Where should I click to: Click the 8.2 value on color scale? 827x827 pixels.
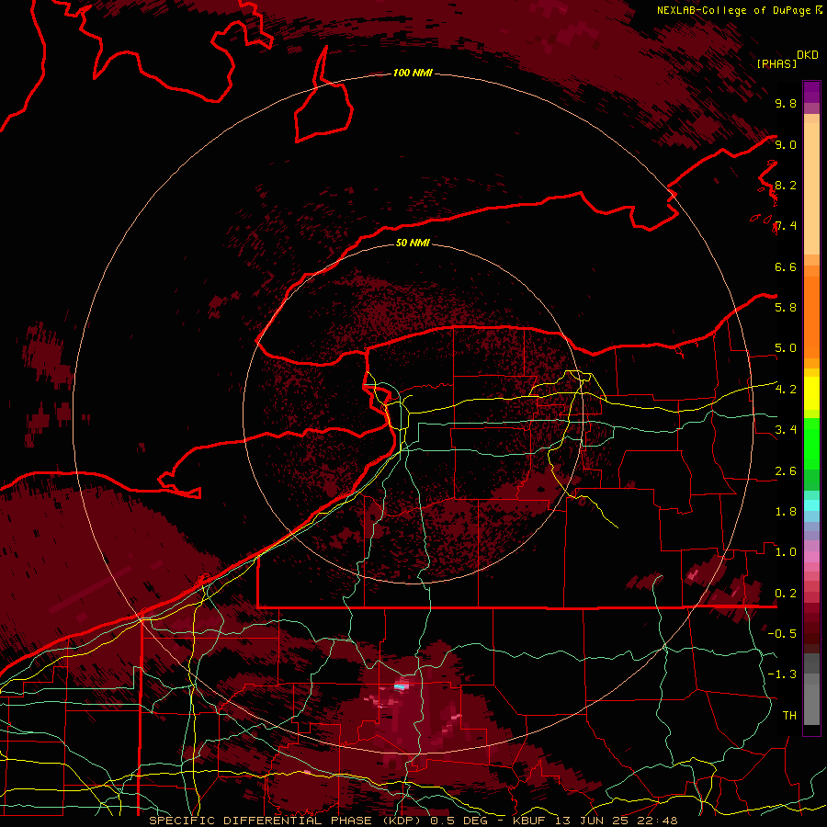point(785,185)
